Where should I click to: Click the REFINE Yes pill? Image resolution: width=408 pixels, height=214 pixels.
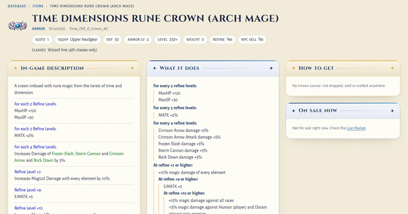(x=222, y=40)
